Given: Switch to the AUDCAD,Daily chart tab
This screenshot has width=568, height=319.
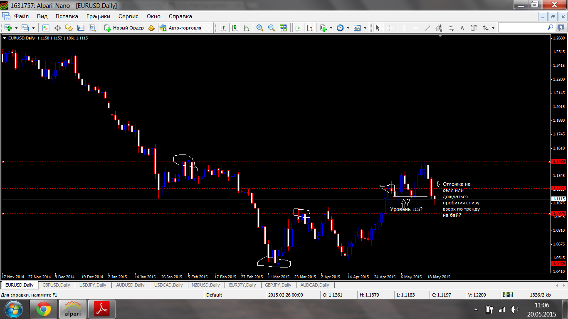Looking at the screenshot, I should tap(314, 285).
